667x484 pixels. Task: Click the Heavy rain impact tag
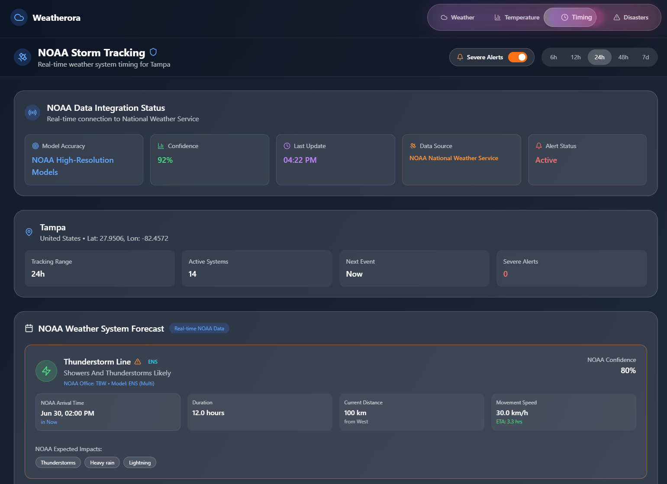point(102,462)
